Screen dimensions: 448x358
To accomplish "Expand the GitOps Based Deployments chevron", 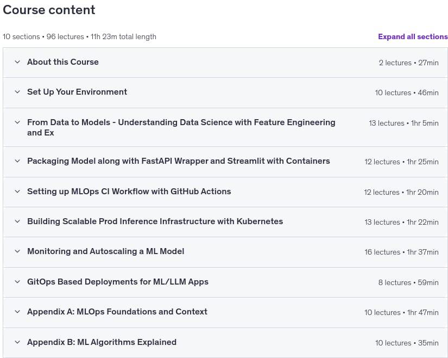I will [17, 282].
